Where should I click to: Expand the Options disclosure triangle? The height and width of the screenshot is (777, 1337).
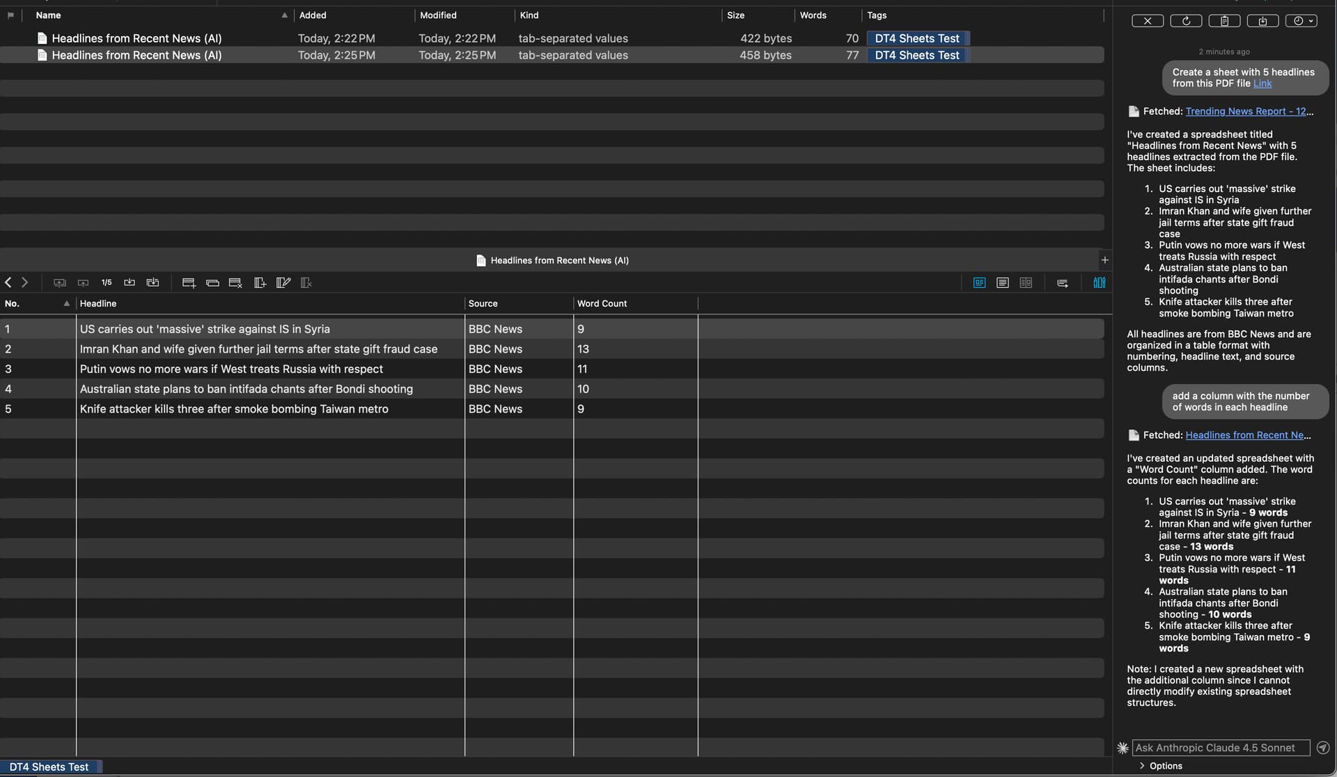[x=1142, y=766]
